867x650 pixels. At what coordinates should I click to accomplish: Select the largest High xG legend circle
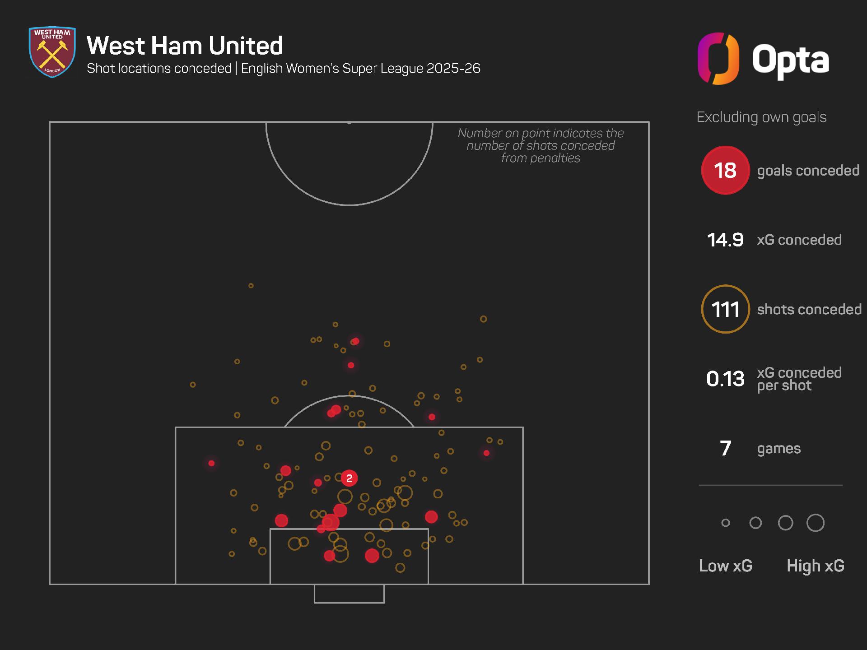[x=816, y=523]
